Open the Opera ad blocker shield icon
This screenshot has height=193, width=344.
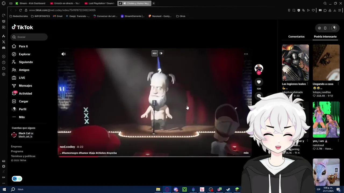(299, 10)
